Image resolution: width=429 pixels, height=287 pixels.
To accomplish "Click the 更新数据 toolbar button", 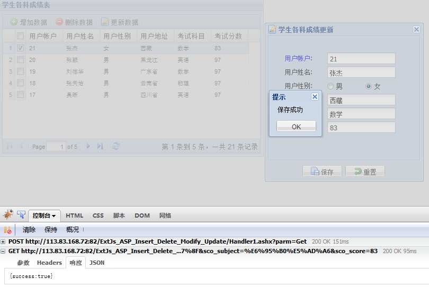I will tap(120, 22).
